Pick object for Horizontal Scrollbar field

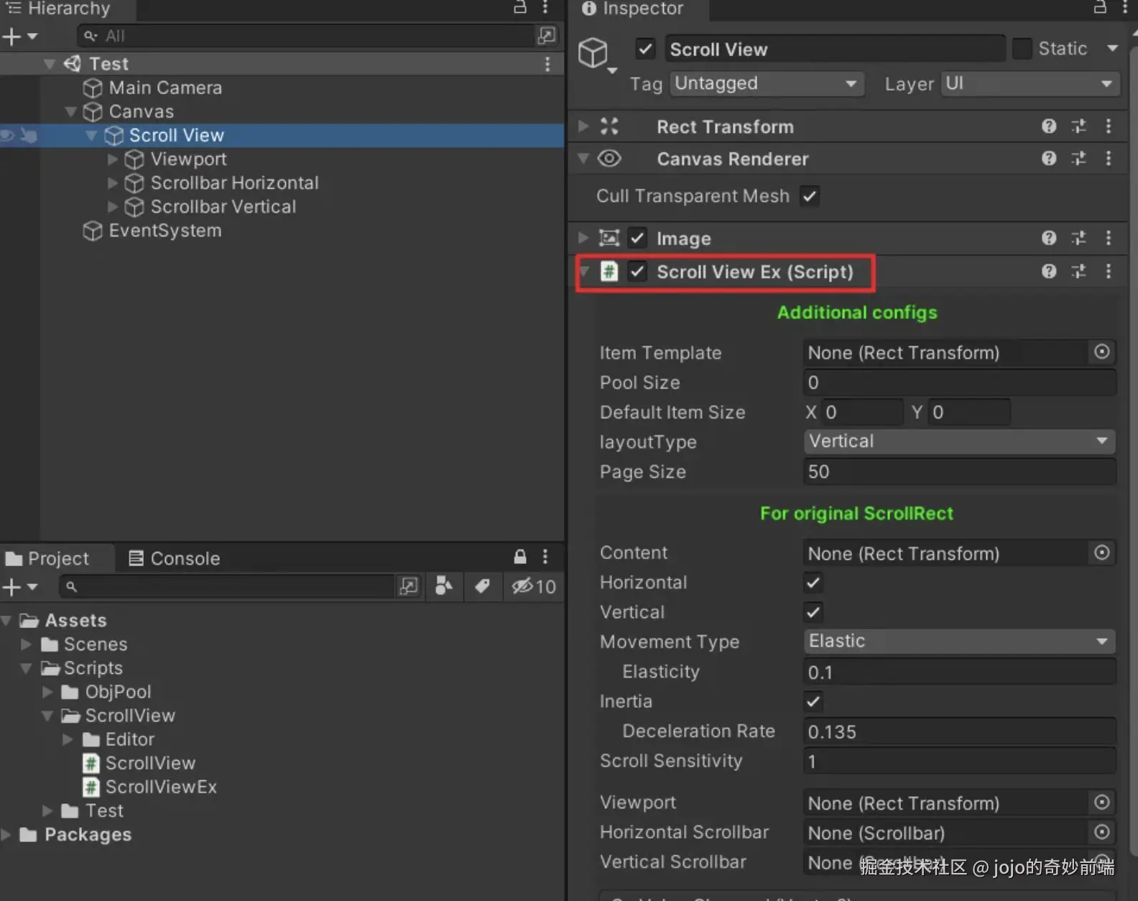tap(1102, 832)
